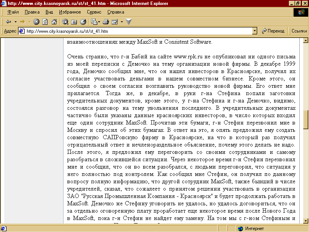Click the Edit page toolbar icon
The height and width of the screenshot is (232, 309).
(115, 22)
